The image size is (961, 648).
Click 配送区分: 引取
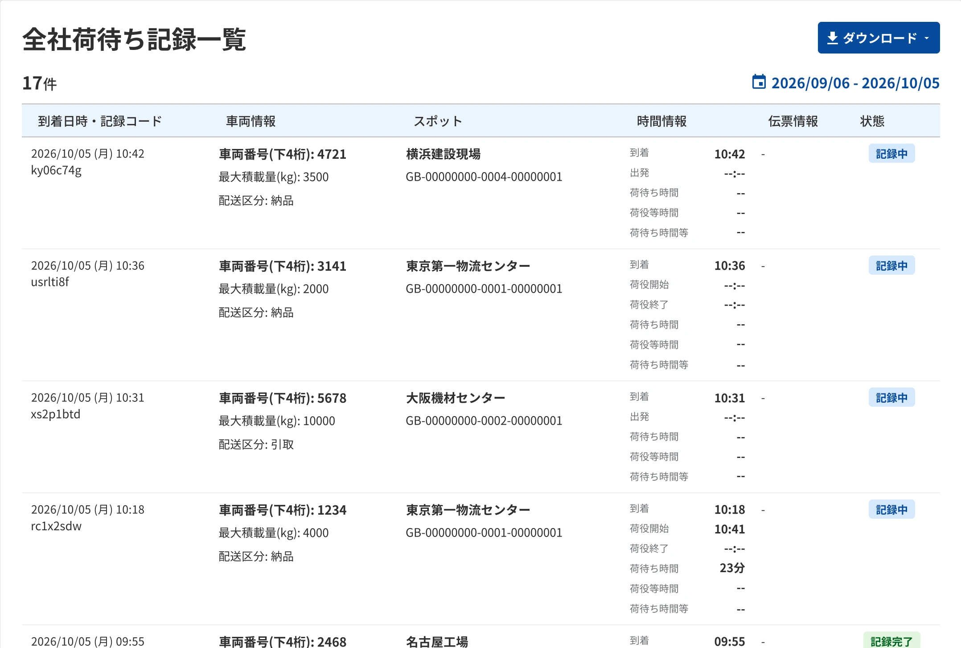click(x=256, y=445)
